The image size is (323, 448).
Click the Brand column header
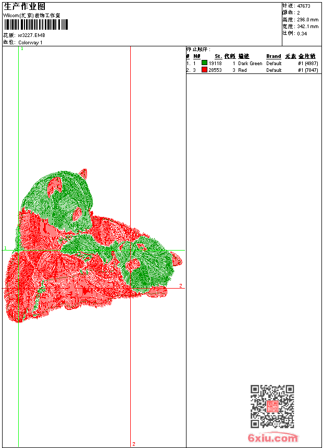[x=274, y=56]
